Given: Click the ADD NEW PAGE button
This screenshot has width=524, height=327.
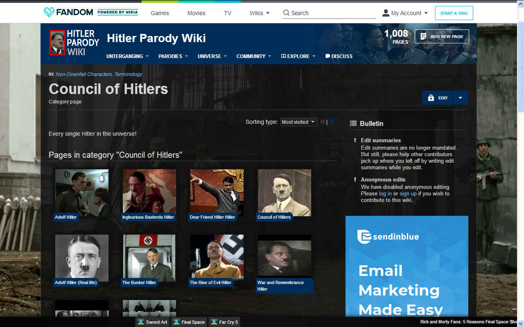Looking at the screenshot, I should coord(442,36).
